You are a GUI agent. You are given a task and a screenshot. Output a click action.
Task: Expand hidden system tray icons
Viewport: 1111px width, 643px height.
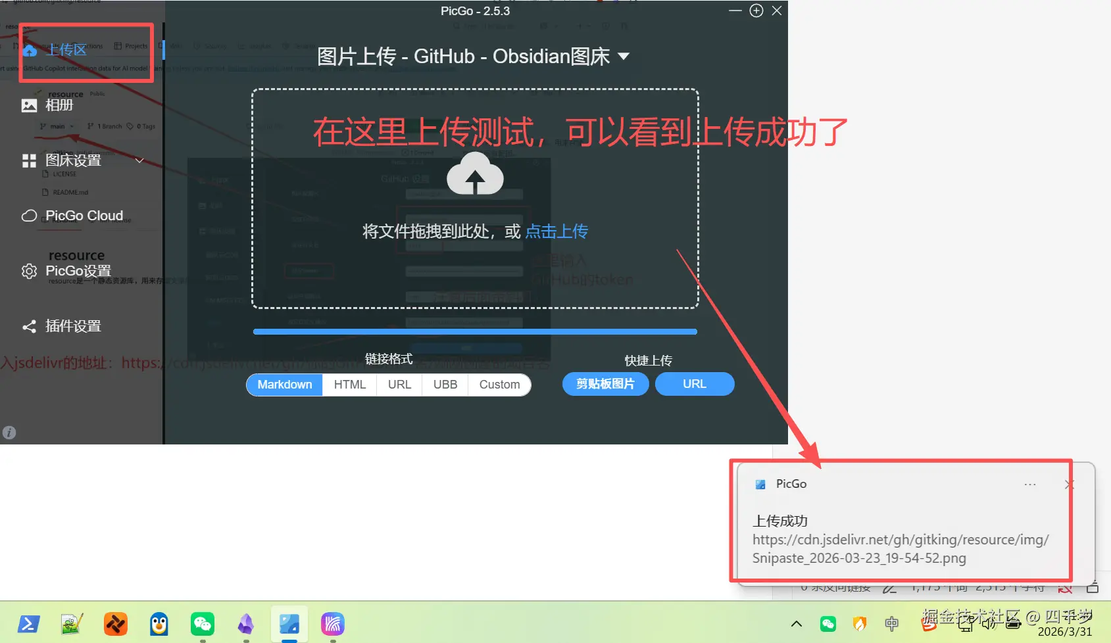(x=796, y=623)
